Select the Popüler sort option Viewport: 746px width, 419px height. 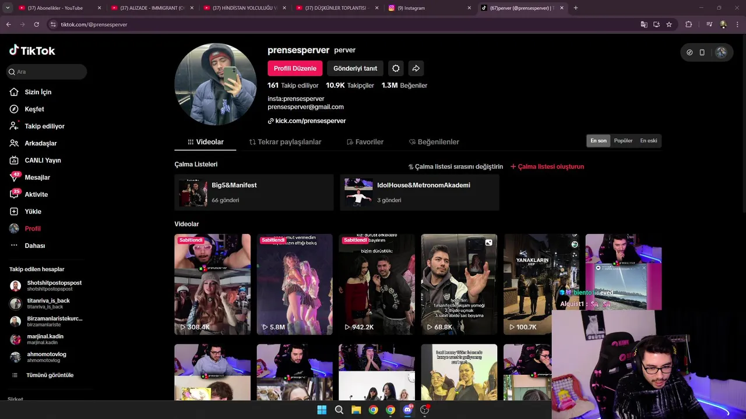pos(623,141)
